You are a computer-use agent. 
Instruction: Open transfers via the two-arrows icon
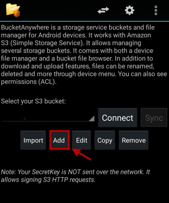coord(103,10)
